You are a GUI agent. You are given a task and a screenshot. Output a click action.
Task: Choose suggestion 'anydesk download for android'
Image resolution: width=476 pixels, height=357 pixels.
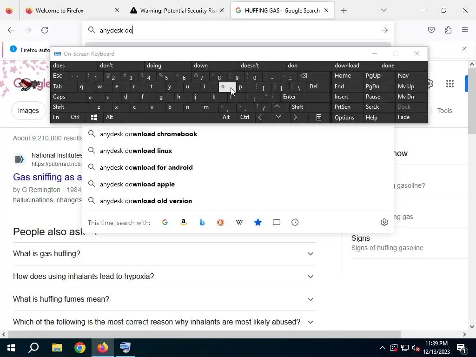tap(238, 167)
